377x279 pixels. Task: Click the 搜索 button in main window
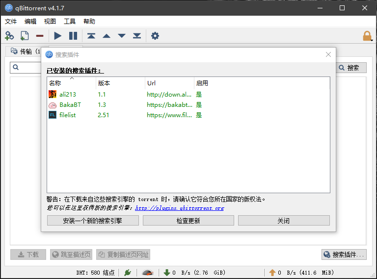point(351,68)
